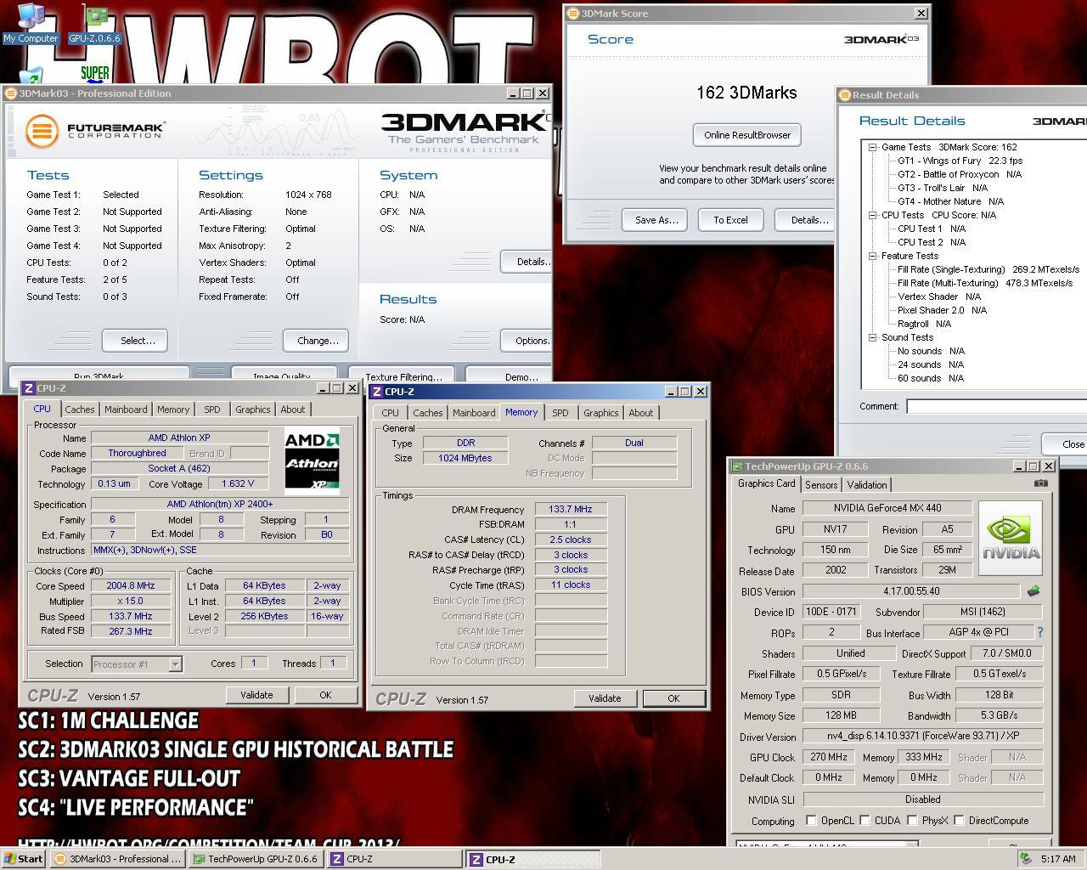Click the BIOS Version 4.17.00.55.40 field
The height and width of the screenshot is (870, 1087).
click(910, 591)
